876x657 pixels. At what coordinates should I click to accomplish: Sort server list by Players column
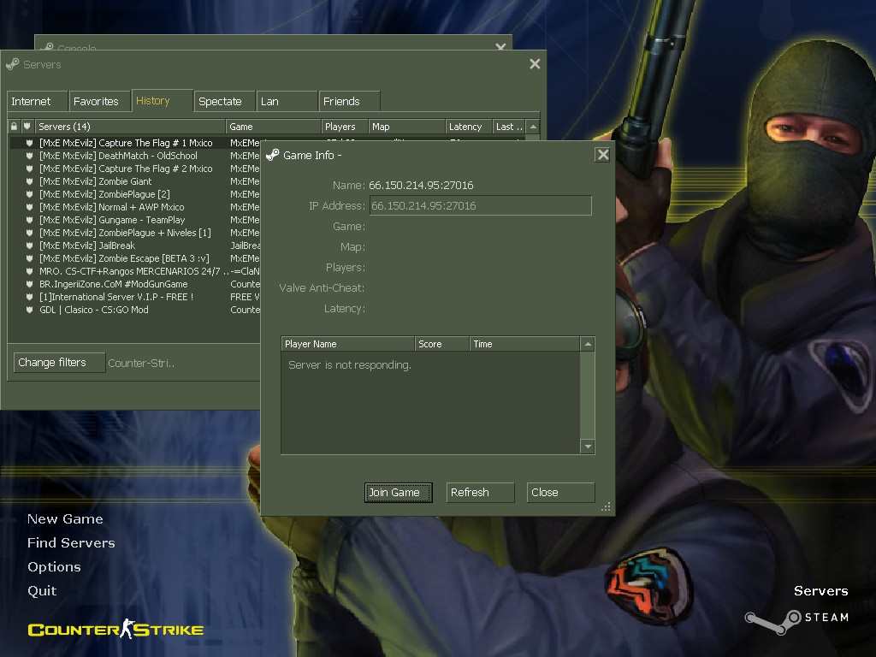[x=346, y=127]
